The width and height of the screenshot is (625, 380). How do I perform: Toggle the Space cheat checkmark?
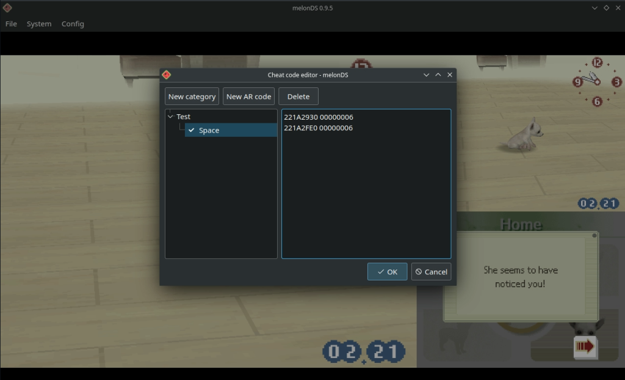click(191, 130)
